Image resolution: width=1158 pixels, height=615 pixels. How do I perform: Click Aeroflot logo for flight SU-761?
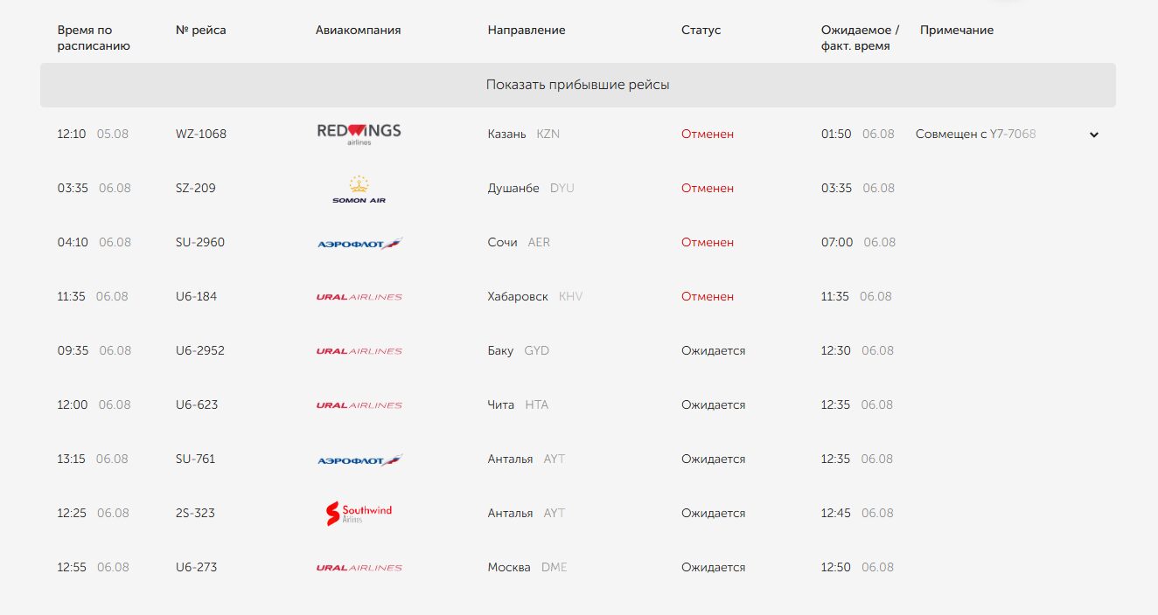coord(359,460)
